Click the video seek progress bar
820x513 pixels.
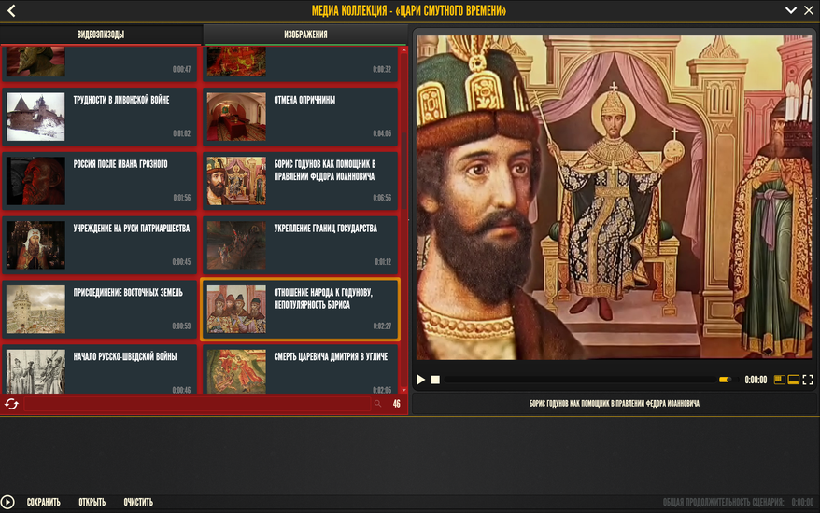[574, 380]
